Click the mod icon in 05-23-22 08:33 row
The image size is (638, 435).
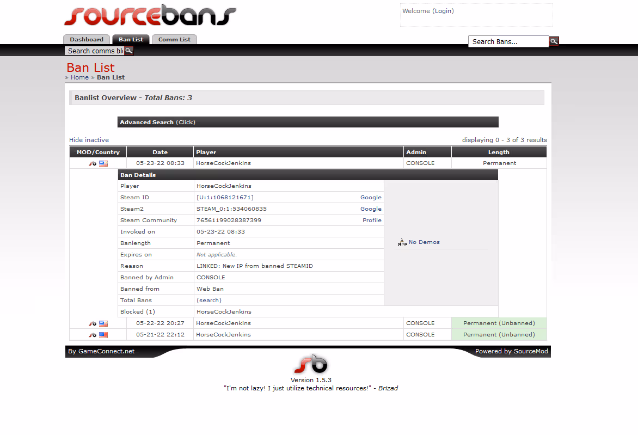[93, 163]
